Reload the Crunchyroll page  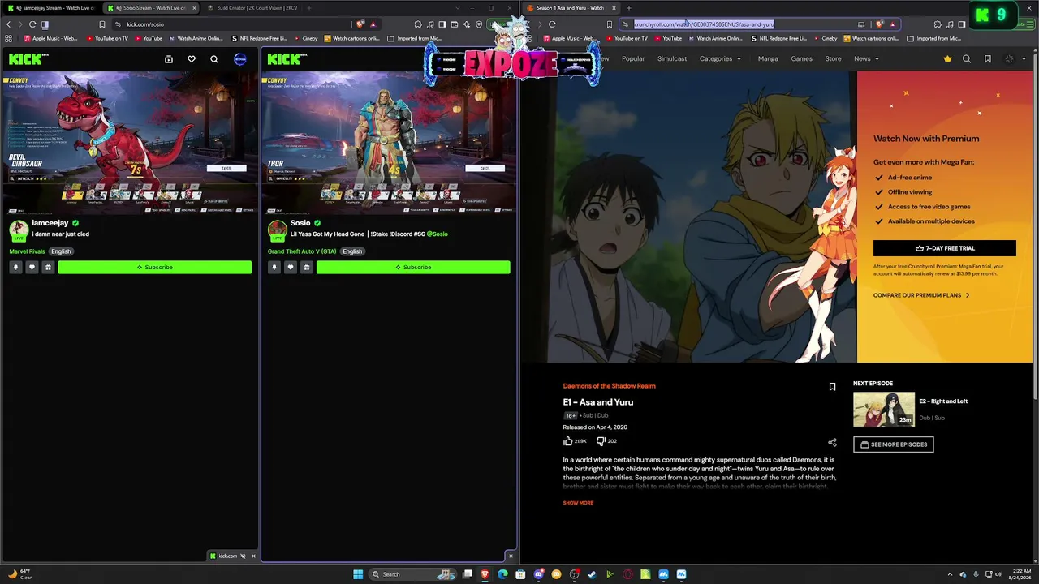[552, 24]
